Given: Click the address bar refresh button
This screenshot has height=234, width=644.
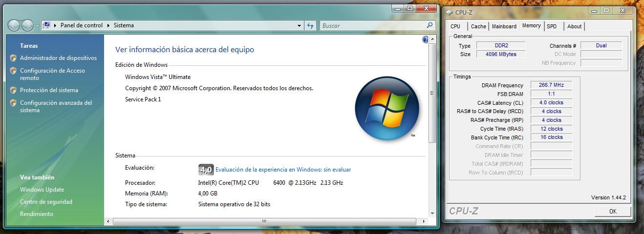Looking at the screenshot, I should pos(310,25).
